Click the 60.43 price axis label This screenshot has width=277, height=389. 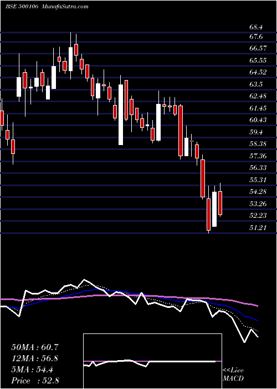[x=258, y=120]
